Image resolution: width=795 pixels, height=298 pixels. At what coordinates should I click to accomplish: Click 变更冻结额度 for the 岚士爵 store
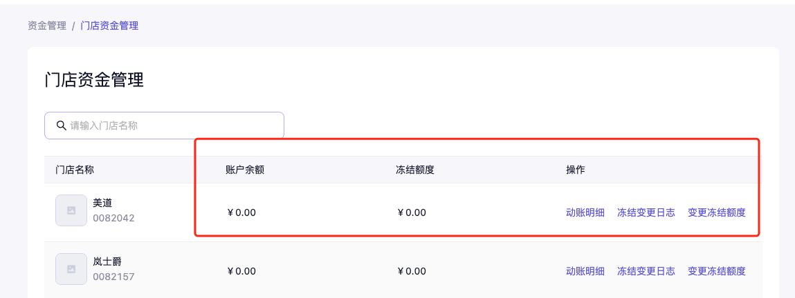coord(717,271)
